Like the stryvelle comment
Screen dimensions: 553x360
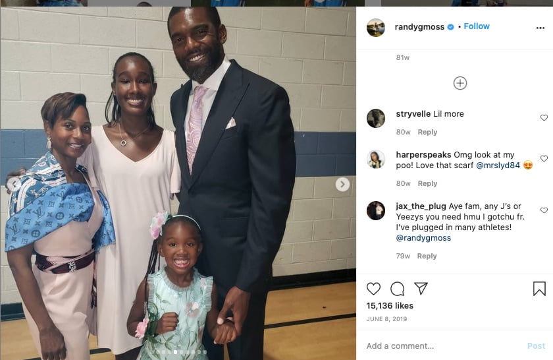(x=544, y=117)
